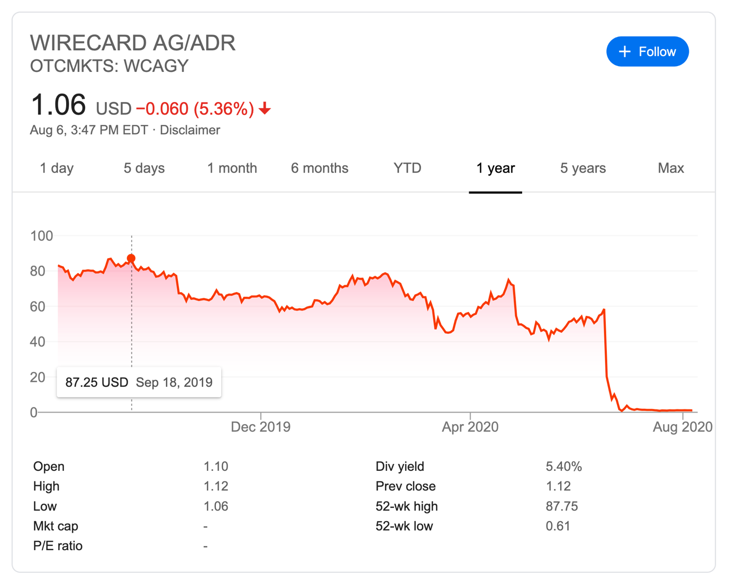Switch to the 5 days tab
The height and width of the screenshot is (584, 729).
[144, 168]
